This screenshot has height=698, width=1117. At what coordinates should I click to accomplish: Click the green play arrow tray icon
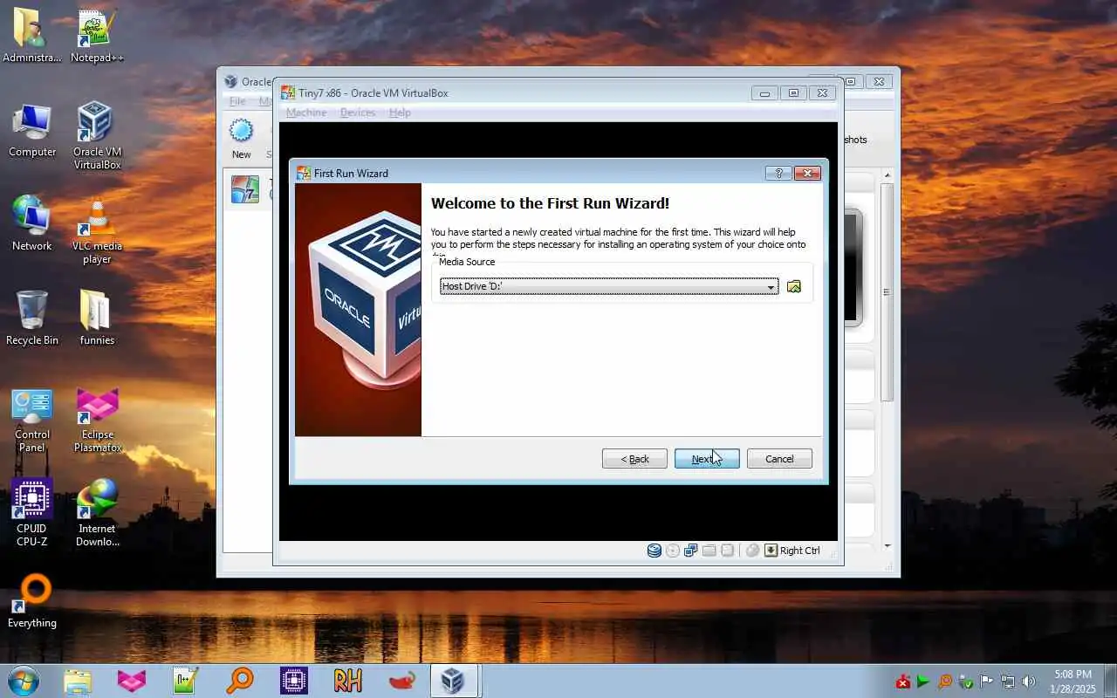924,681
